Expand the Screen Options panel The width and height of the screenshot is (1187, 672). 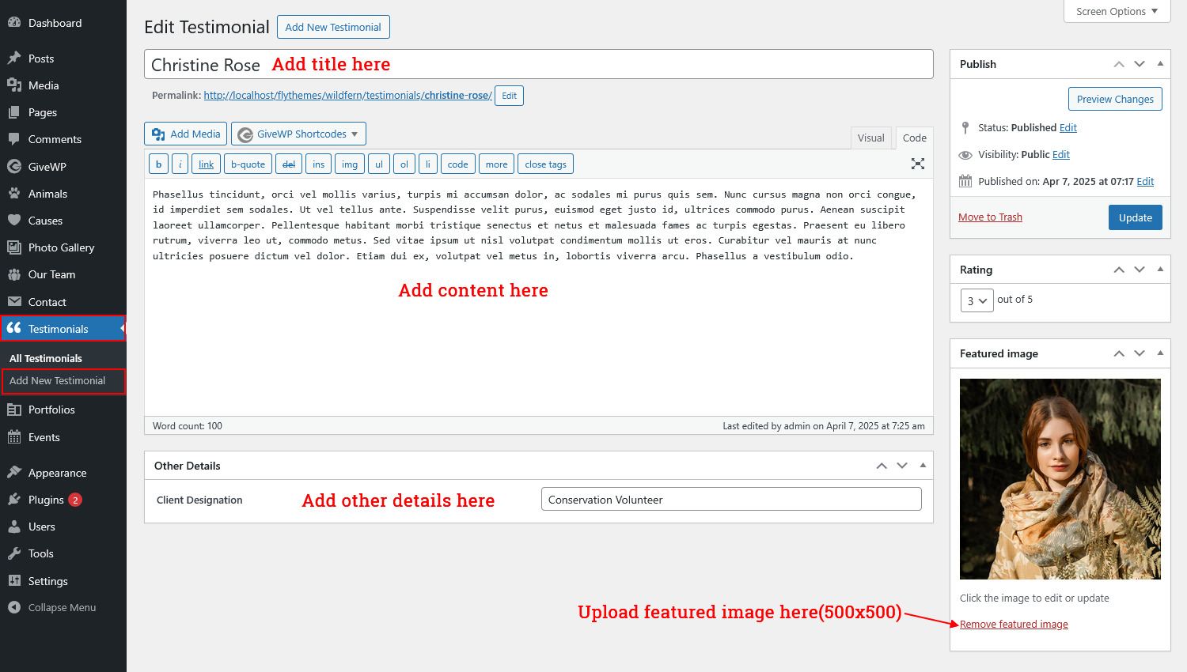click(x=1117, y=11)
